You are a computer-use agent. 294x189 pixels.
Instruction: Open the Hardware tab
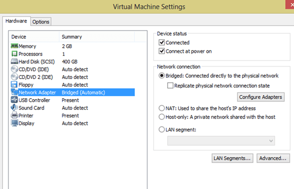pos(16,21)
